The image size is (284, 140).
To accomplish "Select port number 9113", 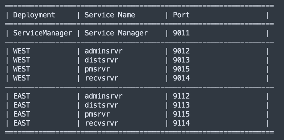I will [181, 105].
